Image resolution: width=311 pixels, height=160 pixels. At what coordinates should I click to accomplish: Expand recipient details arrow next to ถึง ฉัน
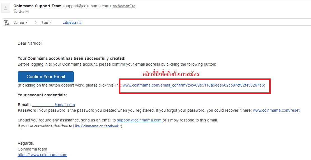(x=27, y=12)
